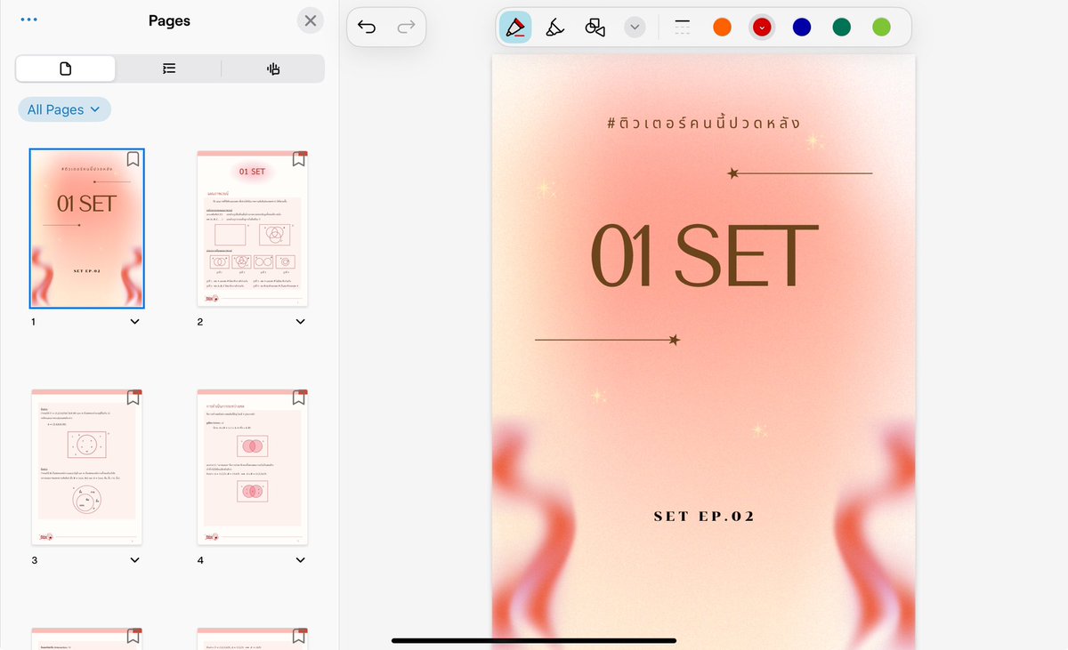Select the pen drawing tool
The width and height of the screenshot is (1068, 650).
(x=515, y=28)
